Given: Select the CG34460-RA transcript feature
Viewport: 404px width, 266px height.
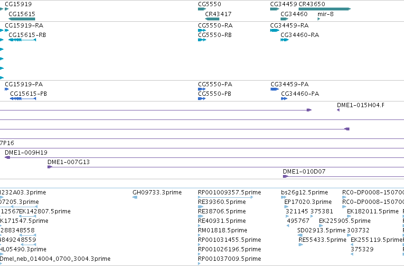Looking at the screenshot, I should pyautogui.click(x=284, y=40).
